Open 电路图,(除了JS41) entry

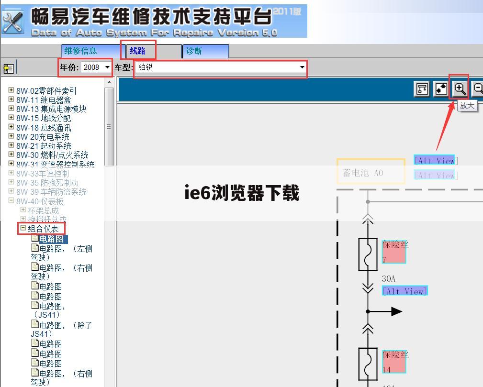point(61,330)
